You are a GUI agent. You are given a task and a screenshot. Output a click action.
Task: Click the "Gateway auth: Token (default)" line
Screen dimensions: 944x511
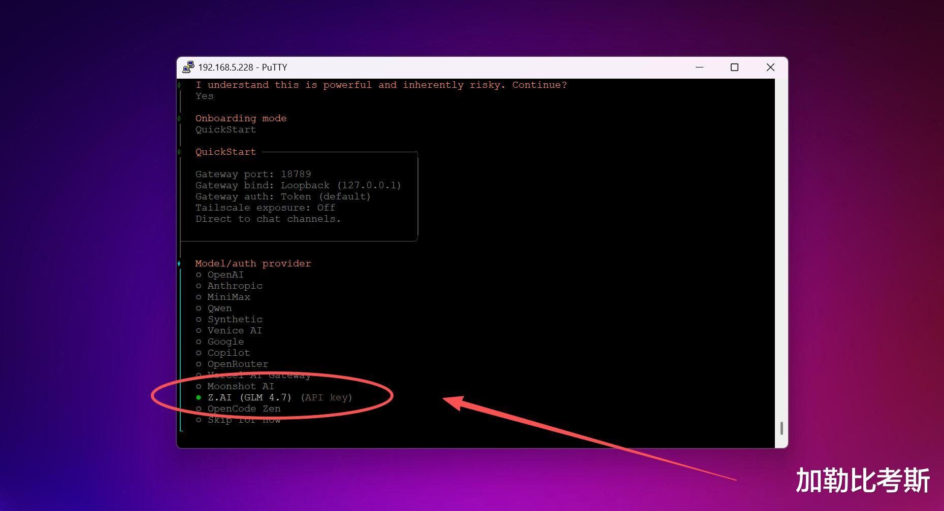click(283, 196)
